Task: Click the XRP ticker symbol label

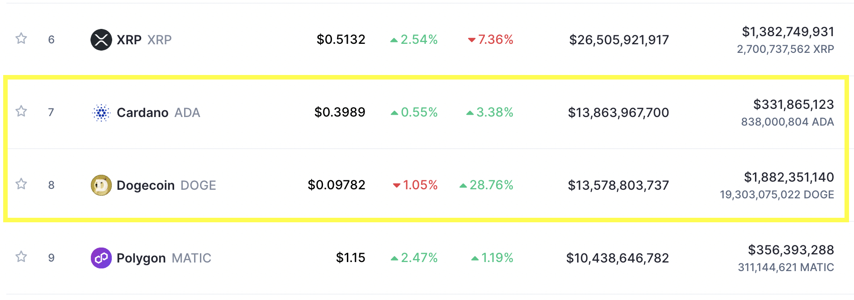Action: click(160, 40)
